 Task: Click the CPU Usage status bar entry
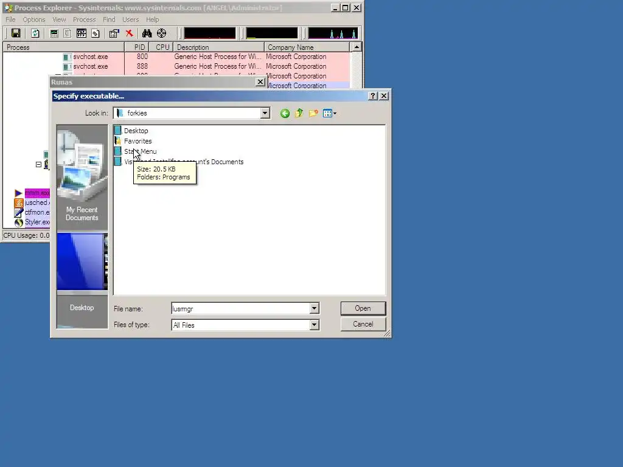26,235
